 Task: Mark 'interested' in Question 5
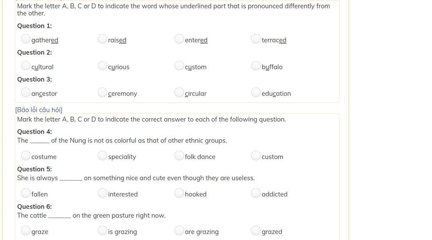[x=102, y=193]
